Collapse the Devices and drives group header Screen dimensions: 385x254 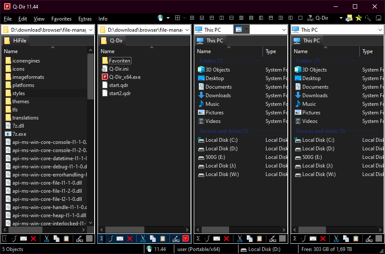[x=224, y=131]
